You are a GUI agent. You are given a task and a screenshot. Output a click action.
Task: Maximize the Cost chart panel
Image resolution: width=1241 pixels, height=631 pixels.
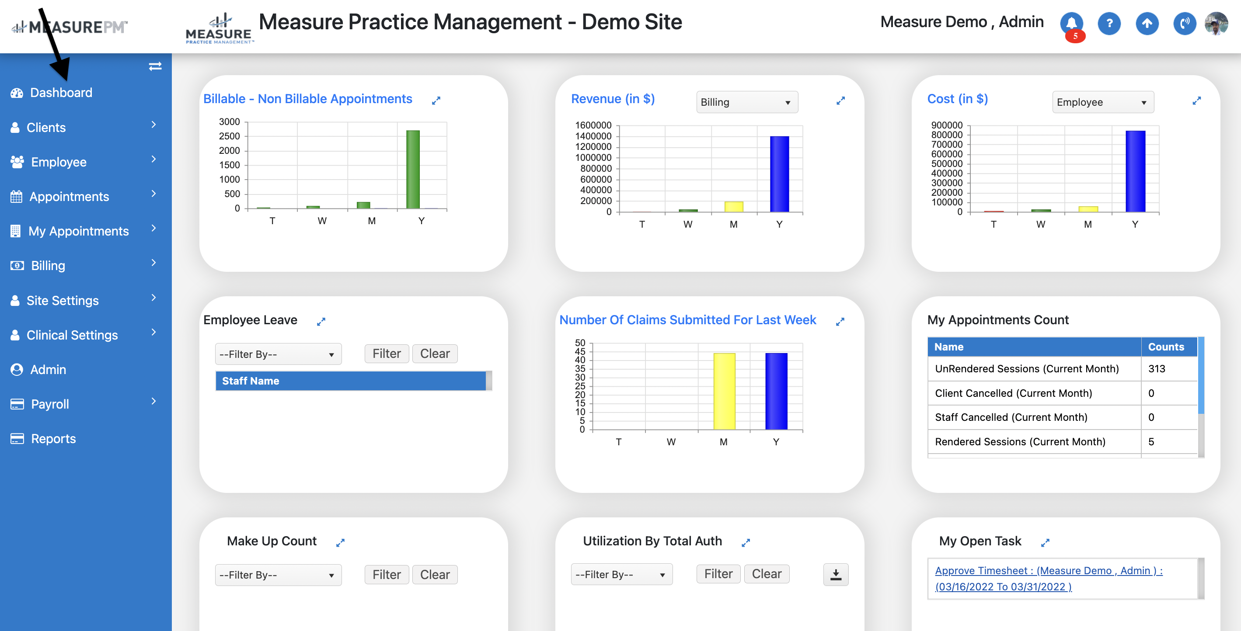click(x=1196, y=101)
